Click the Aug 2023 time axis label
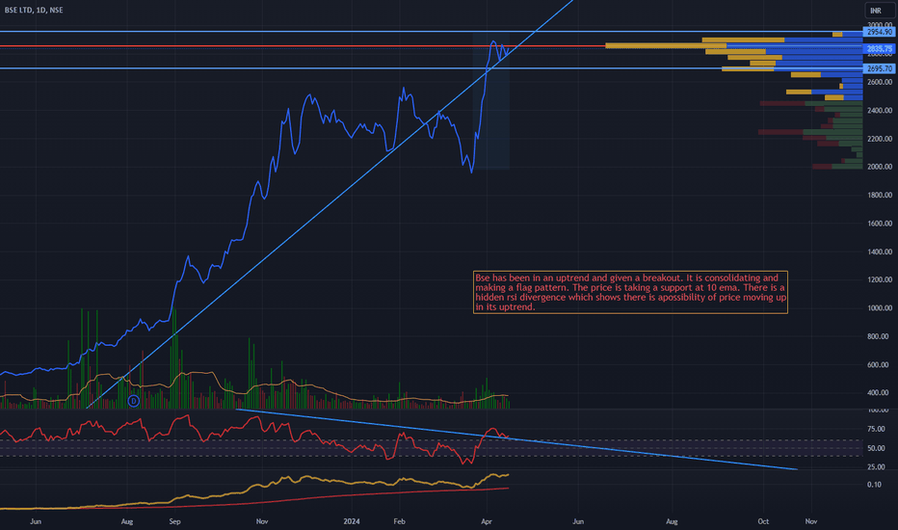Viewport: 898px width, 530px height. pyautogui.click(x=127, y=521)
